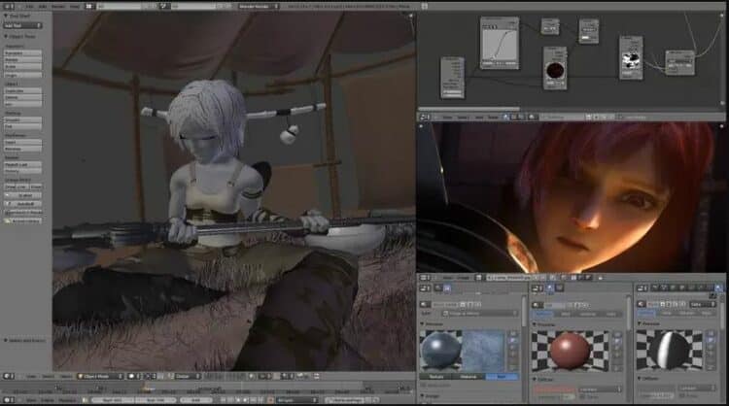Open the 3D viewport View menu
The image size is (729, 406).
click(x=31, y=376)
